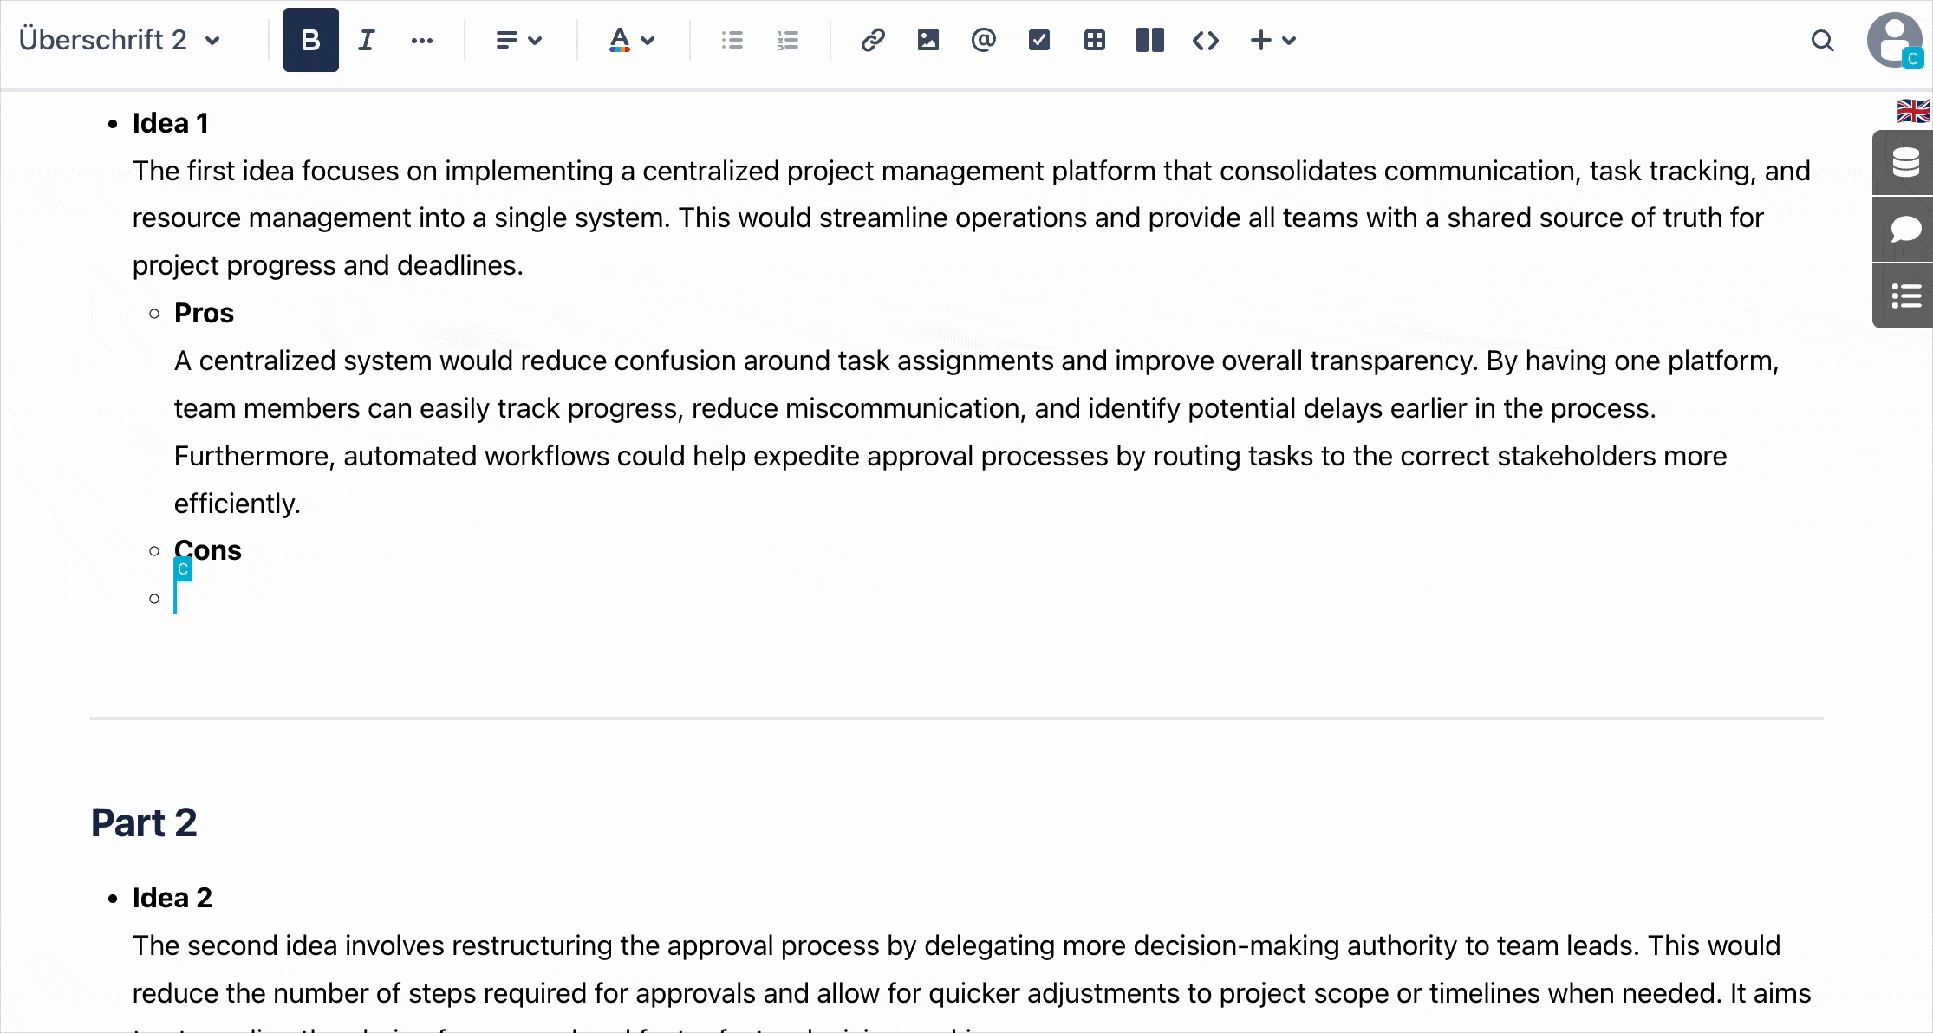The image size is (1933, 1033).
Task: Expand the text alignment dropdown
Action: click(518, 40)
